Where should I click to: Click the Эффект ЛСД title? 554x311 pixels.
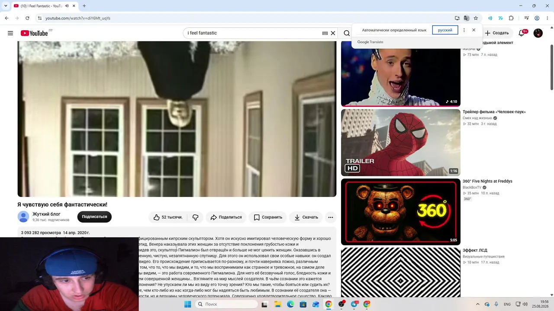[475, 251]
